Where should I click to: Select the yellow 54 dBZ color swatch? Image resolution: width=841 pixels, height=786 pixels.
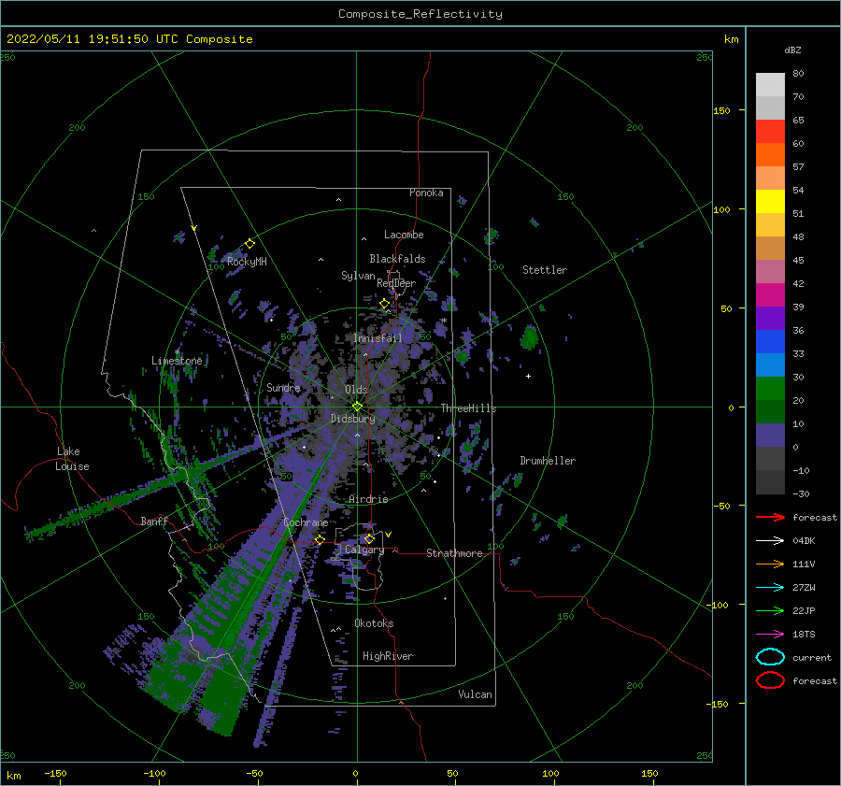pyautogui.click(x=770, y=202)
